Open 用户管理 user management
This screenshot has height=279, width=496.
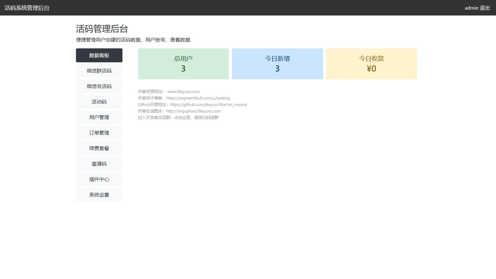[99, 117]
